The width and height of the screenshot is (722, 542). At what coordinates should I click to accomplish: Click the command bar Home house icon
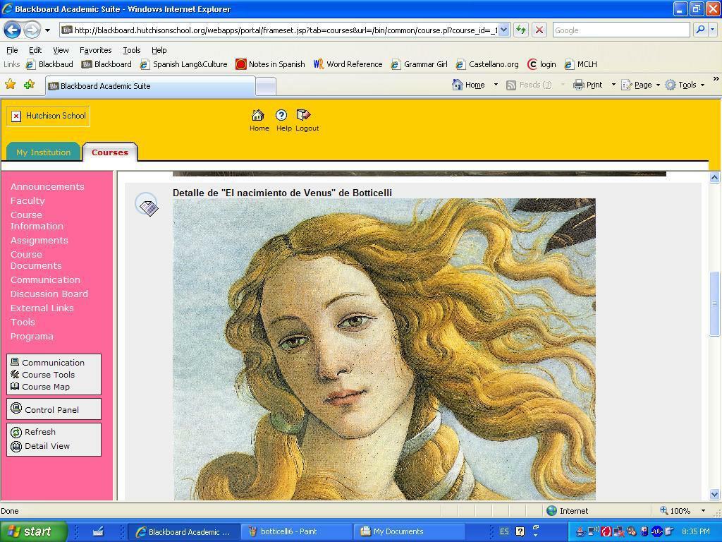pos(457,85)
